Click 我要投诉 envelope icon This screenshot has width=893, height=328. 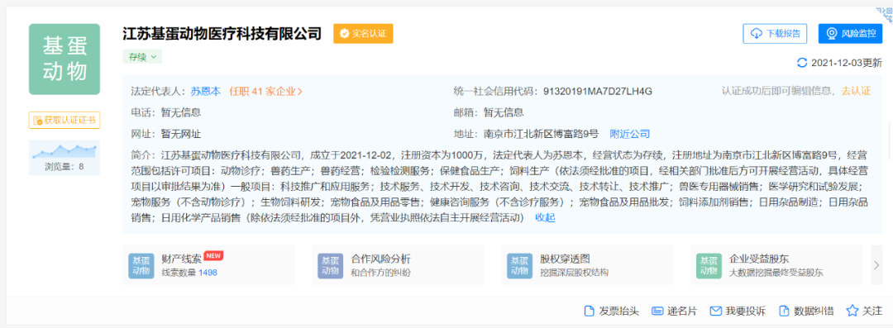[716, 311]
